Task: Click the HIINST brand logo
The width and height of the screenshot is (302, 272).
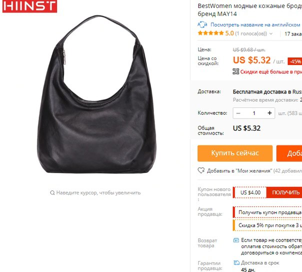Action: click(x=29, y=6)
